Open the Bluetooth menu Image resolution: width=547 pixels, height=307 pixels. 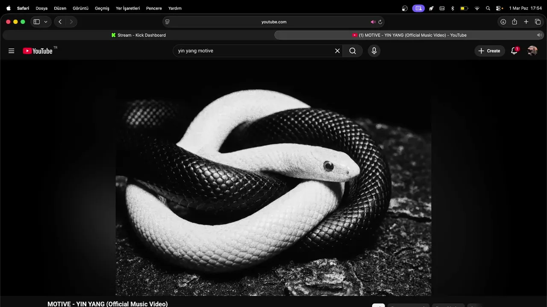pos(453,8)
